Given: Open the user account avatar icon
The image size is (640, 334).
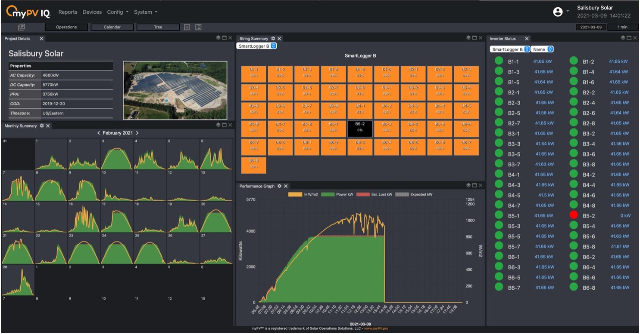Looking at the screenshot, I should [x=558, y=12].
